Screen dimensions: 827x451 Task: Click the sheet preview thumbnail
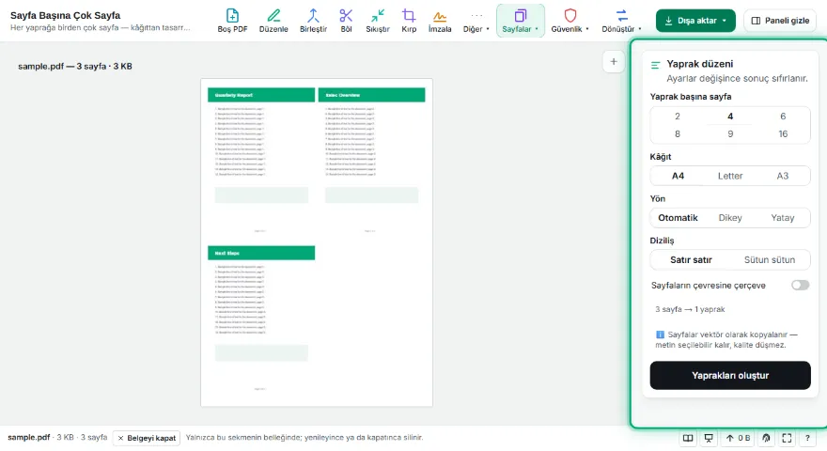(x=317, y=242)
